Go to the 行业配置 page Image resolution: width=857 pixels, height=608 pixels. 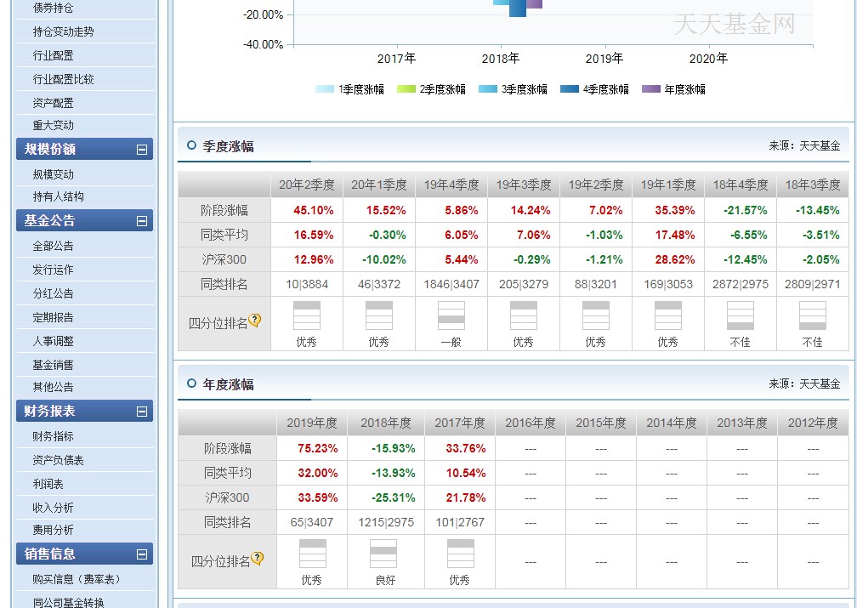pos(53,55)
